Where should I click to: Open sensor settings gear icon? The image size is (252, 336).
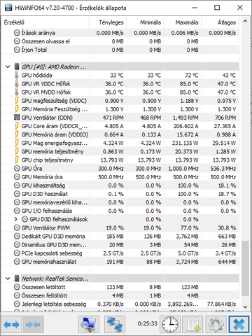tap(216, 324)
